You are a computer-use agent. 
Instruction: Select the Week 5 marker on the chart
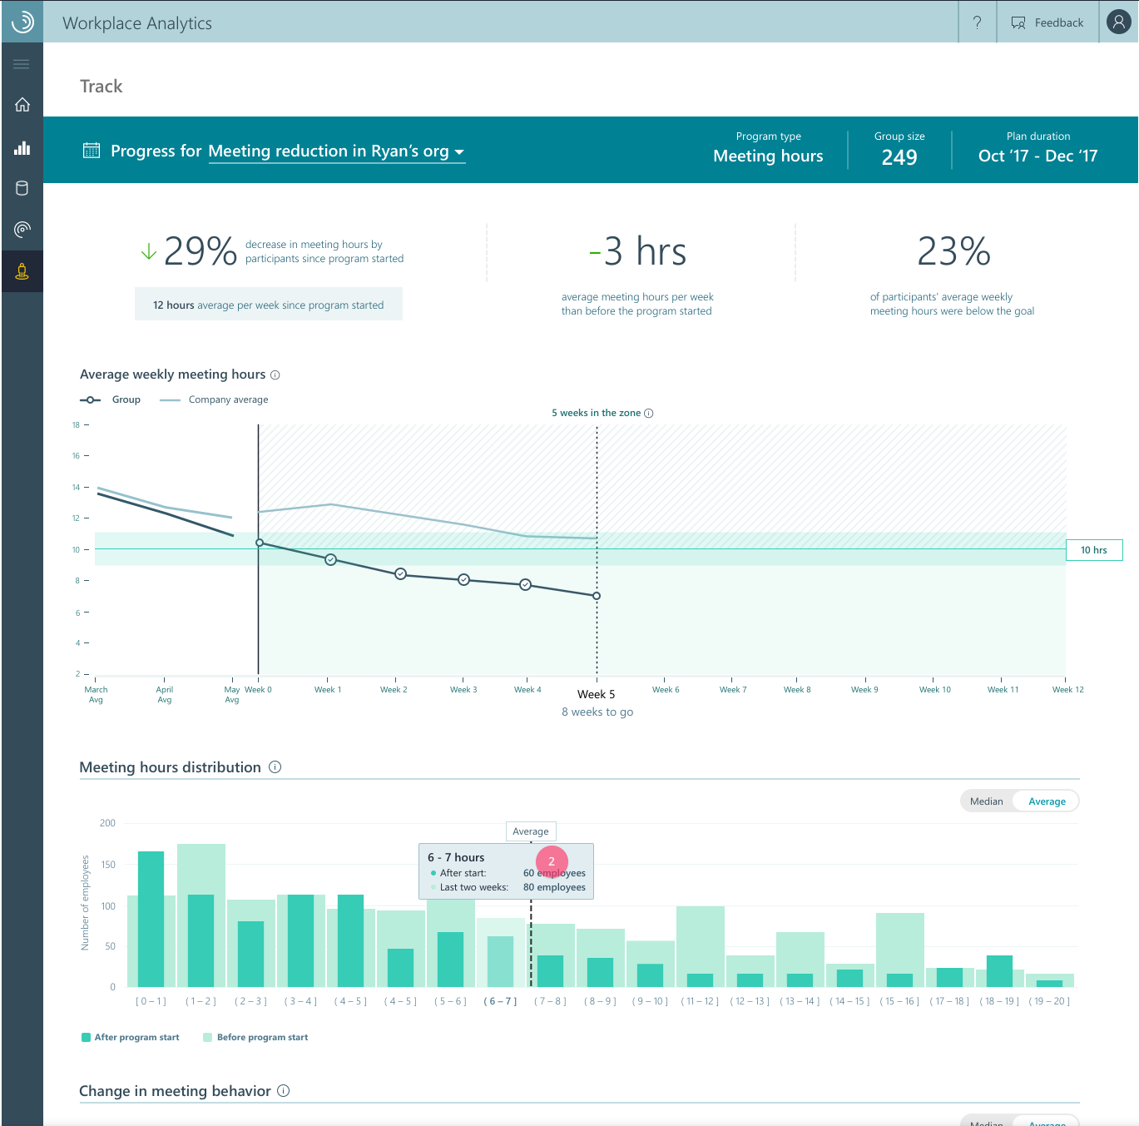(x=597, y=595)
